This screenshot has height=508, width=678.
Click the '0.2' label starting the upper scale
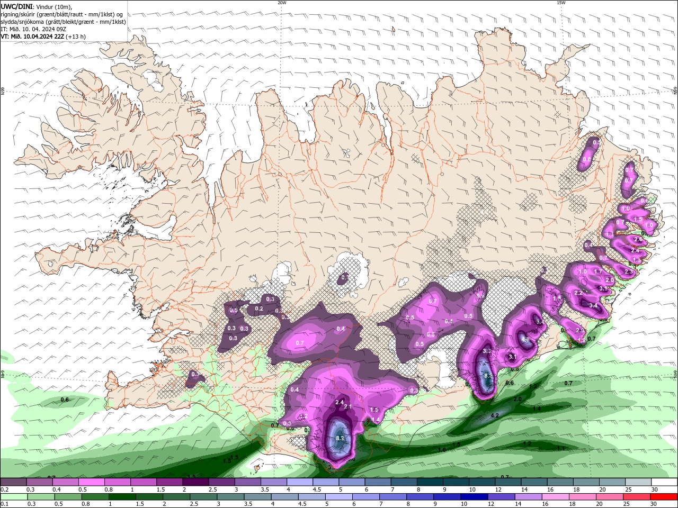tap(5, 489)
